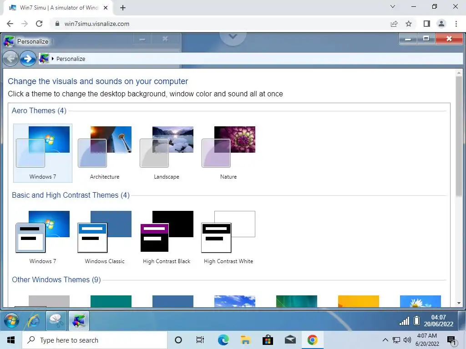This screenshot has height=349, width=466.
Task: Click the Personalize window scrollbar thumb
Action: [459, 136]
